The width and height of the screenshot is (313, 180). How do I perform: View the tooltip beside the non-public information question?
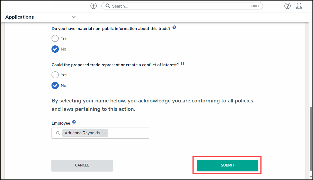pos(174,27)
